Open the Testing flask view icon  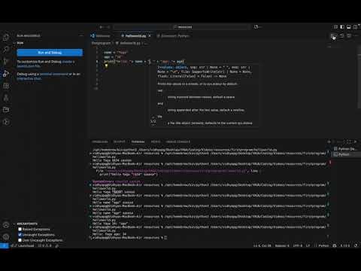click(x=6, y=98)
